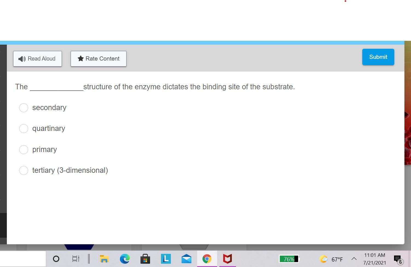Expand hidden icons in the system tray
The image size is (411, 267).
353,259
